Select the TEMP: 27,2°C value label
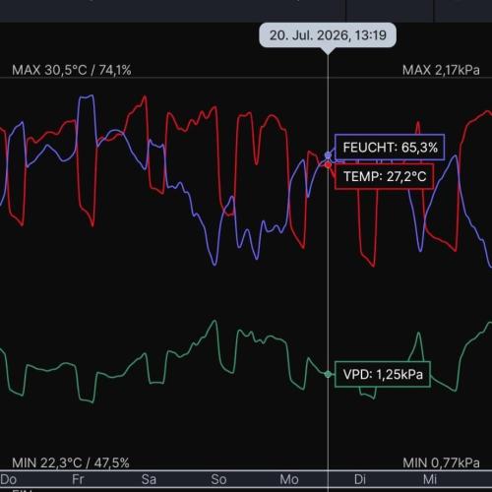 384,176
